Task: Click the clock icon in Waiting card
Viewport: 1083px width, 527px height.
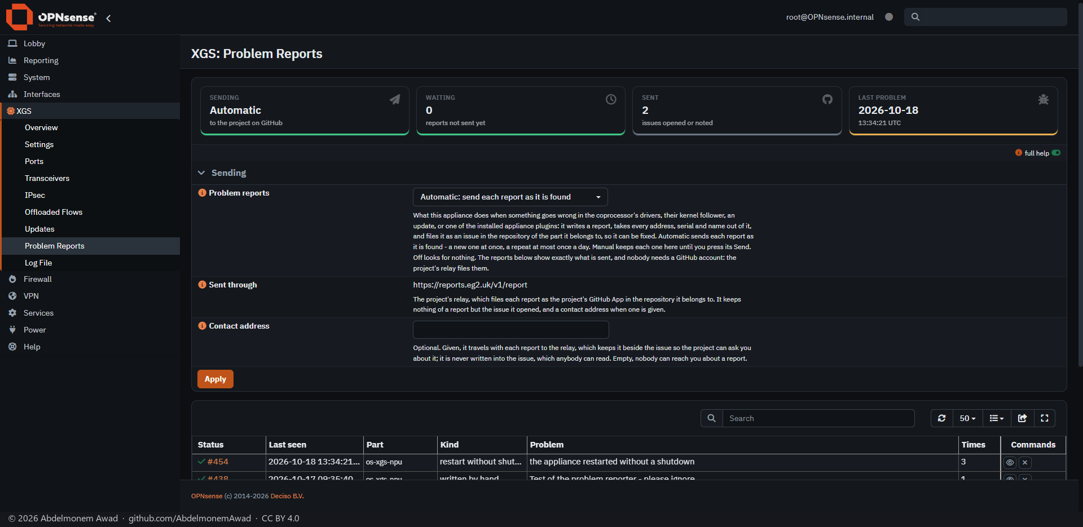Action: (611, 99)
